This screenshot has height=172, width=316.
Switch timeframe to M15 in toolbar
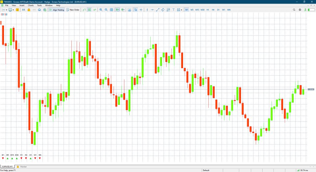coord(197,10)
